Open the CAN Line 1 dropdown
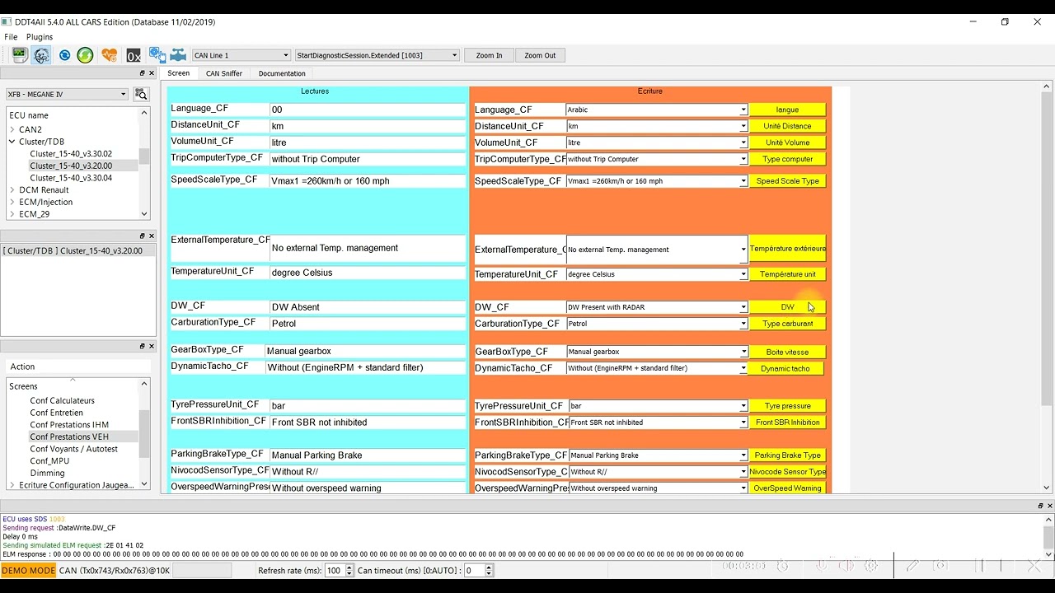 pos(241,55)
